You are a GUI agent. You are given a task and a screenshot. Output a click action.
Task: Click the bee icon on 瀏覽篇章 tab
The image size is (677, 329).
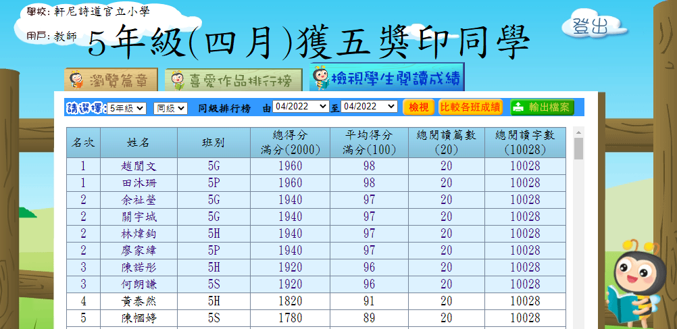78,80
